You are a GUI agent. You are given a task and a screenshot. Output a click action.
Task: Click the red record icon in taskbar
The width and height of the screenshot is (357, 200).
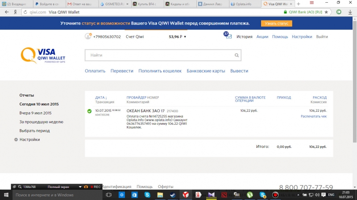click(275, 195)
